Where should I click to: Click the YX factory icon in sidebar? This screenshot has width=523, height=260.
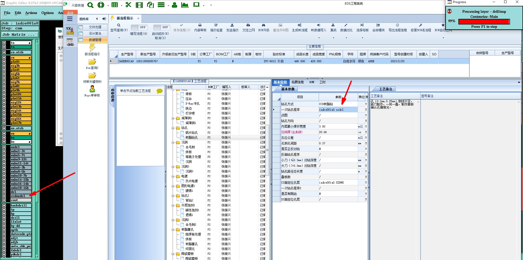[x=70, y=31]
